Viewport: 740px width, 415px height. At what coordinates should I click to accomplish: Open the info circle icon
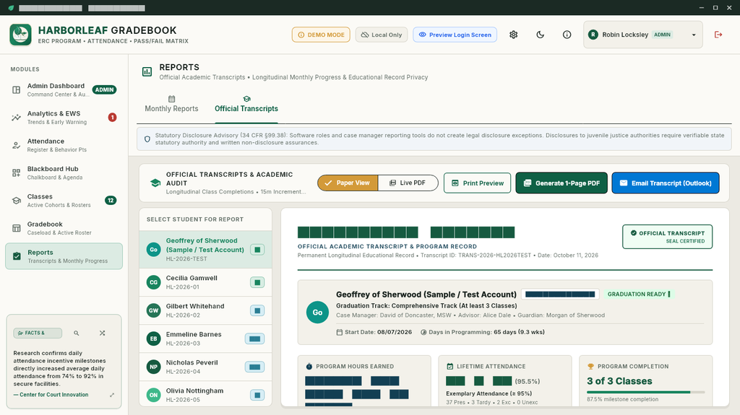pos(567,35)
